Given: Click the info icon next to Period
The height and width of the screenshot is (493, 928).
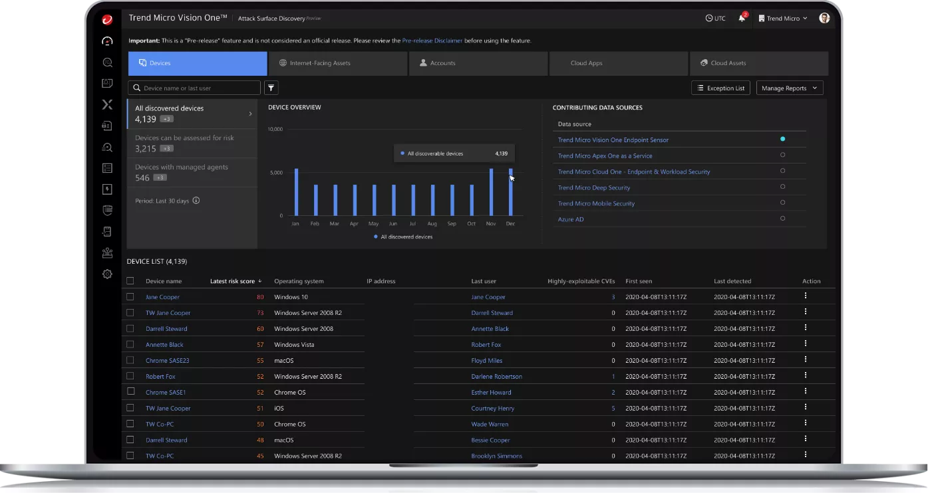Looking at the screenshot, I should pyautogui.click(x=196, y=201).
